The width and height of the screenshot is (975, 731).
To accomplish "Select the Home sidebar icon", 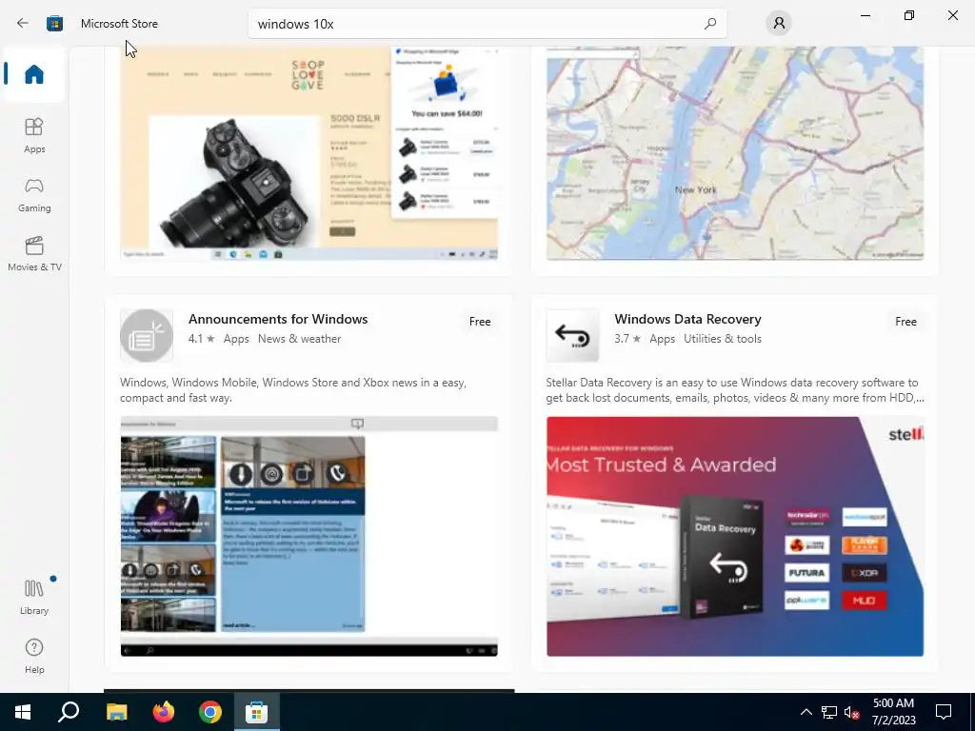I will tap(34, 74).
